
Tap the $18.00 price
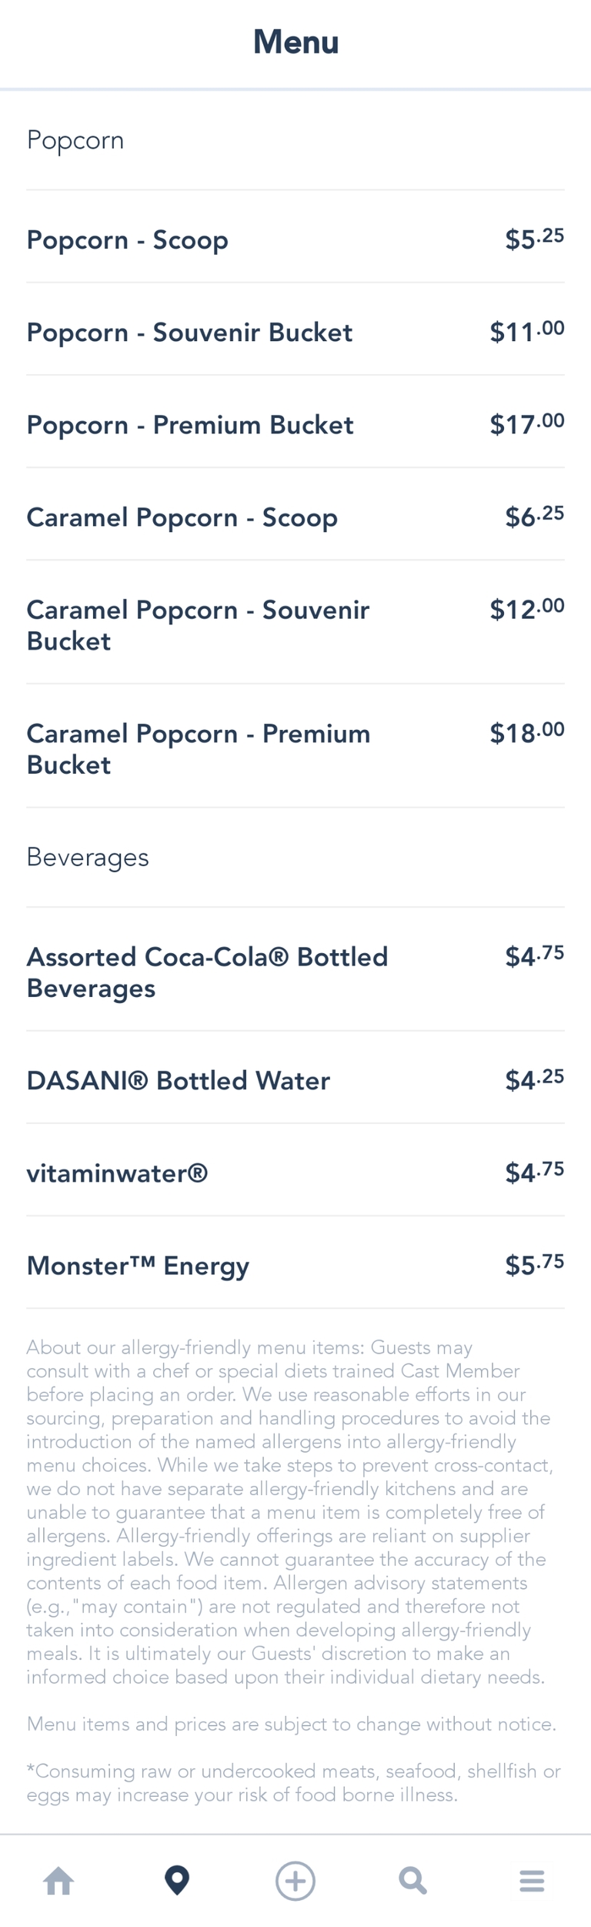(527, 732)
